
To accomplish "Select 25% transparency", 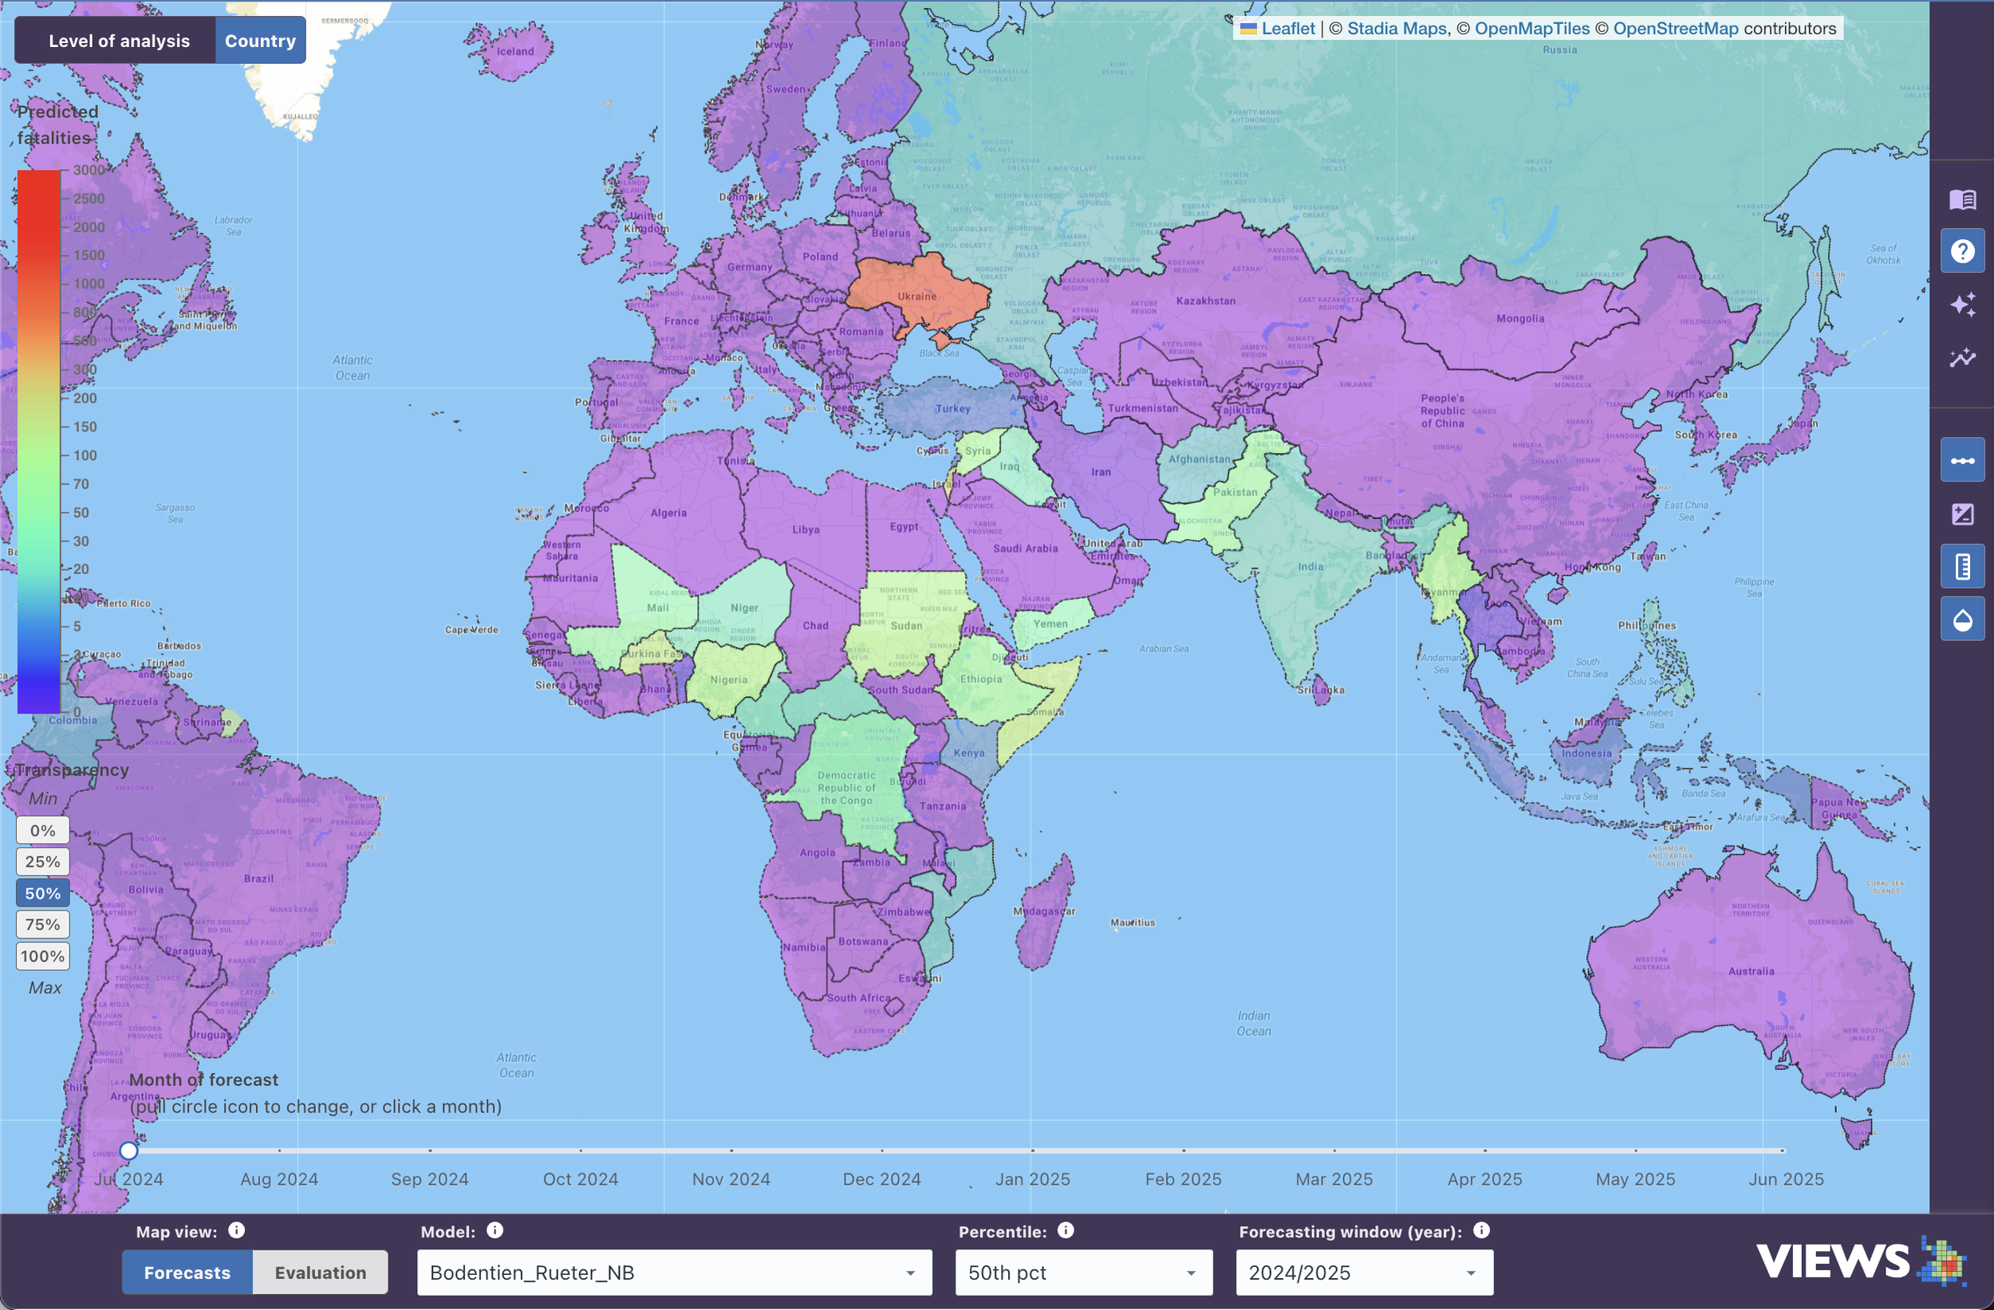I will coord(42,861).
